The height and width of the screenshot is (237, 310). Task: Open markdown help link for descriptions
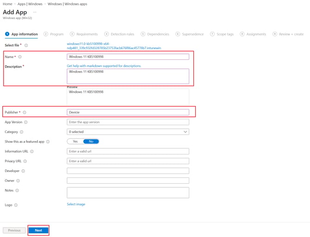point(104,66)
